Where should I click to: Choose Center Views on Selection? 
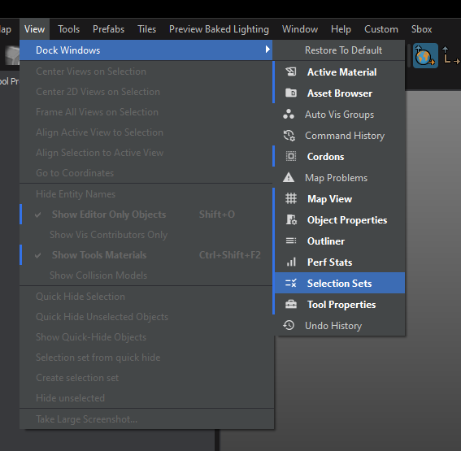coord(146,72)
